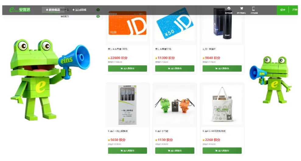Image resolution: width=301 pixels, height=161 pixels.
Task: Open the frog keychain product image
Action: 175,106
